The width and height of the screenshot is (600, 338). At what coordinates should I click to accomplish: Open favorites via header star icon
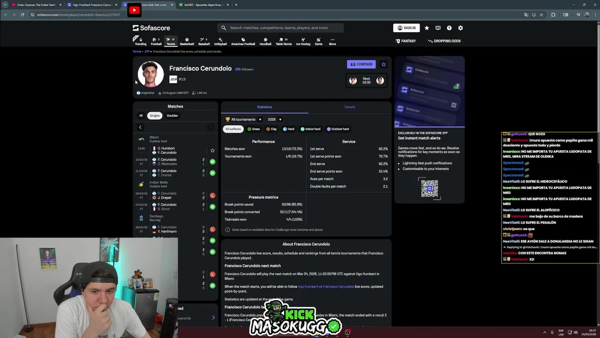[427, 28]
